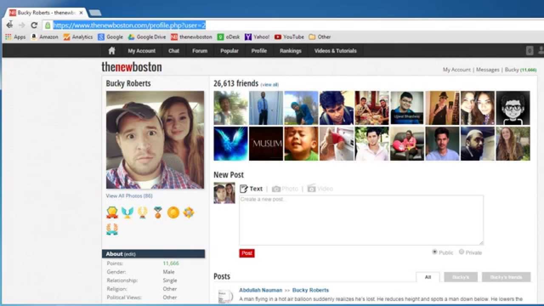Open the Yahoo! bookmark
Viewport: 544px width, 306px height.
coord(257,37)
